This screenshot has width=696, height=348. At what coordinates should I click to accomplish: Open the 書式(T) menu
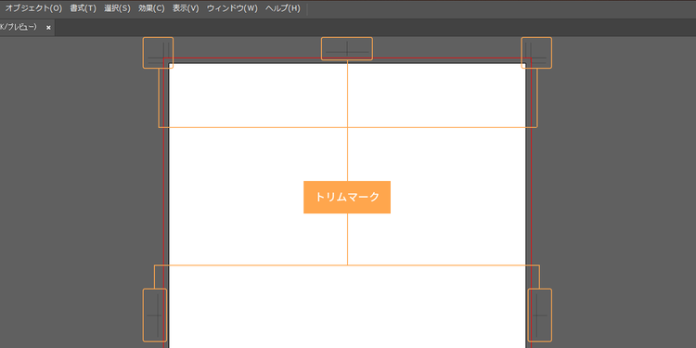[83, 9]
